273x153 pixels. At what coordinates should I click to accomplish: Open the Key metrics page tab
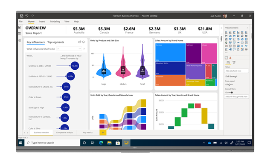[88, 133]
